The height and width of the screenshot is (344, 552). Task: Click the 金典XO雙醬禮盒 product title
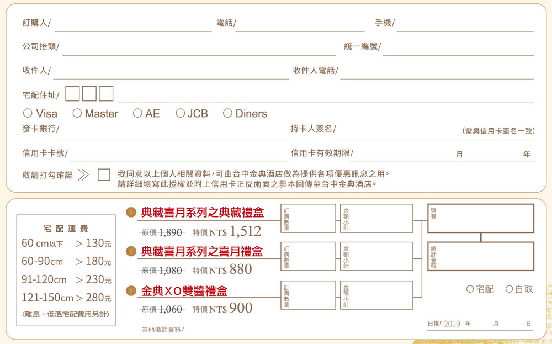[184, 291]
